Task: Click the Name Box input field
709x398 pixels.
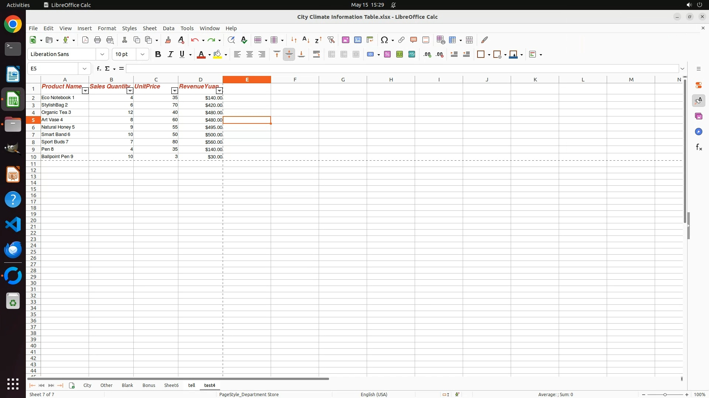Action: click(x=53, y=69)
